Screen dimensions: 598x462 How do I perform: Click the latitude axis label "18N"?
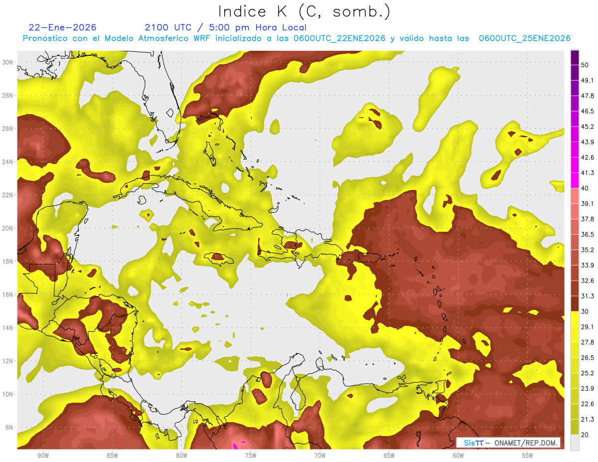(x=7, y=261)
